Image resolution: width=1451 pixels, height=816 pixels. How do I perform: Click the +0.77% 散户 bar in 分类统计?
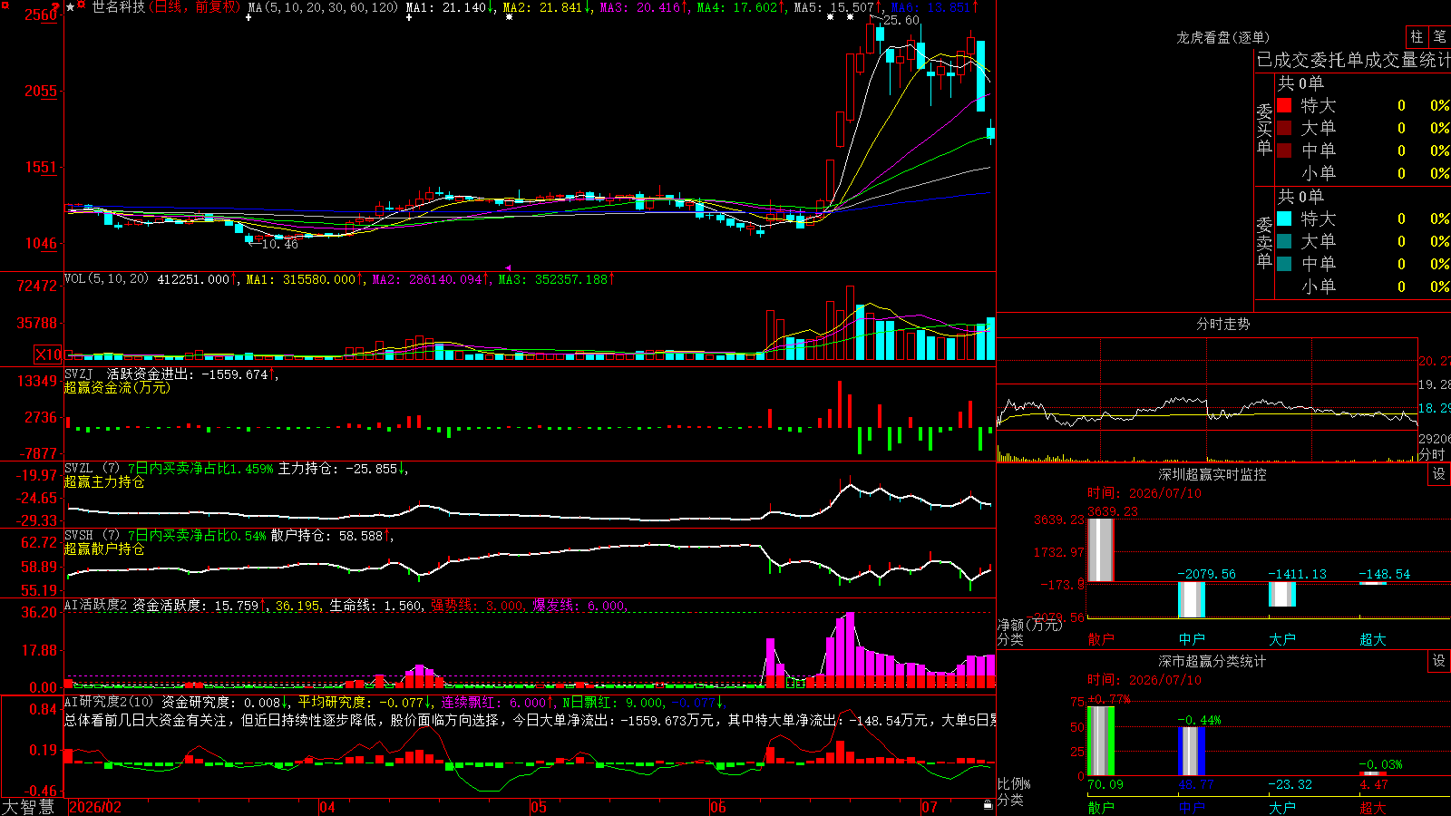click(1101, 741)
